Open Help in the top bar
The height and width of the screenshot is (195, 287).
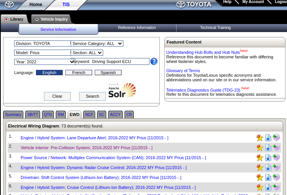227,2
